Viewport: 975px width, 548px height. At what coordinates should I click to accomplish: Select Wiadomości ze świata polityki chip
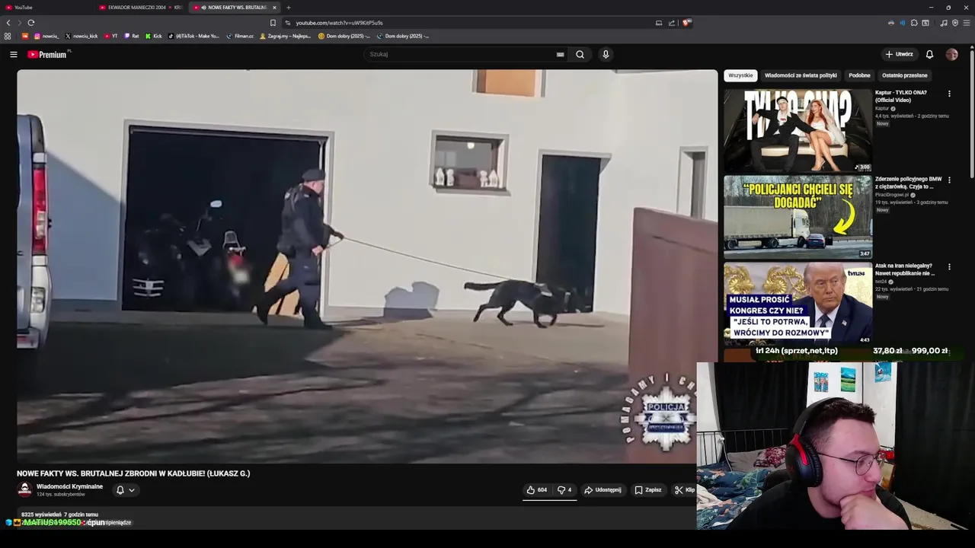click(x=801, y=75)
